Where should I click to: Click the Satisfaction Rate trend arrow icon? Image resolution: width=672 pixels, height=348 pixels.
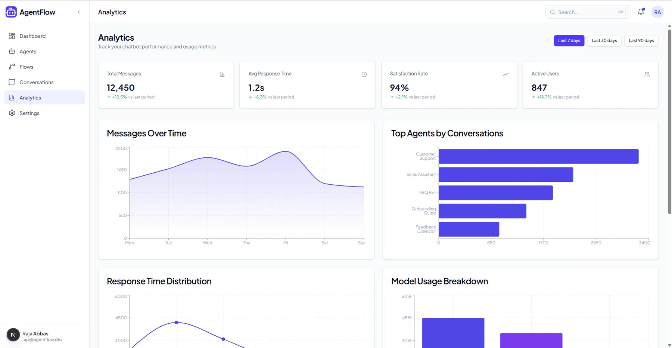tap(505, 74)
